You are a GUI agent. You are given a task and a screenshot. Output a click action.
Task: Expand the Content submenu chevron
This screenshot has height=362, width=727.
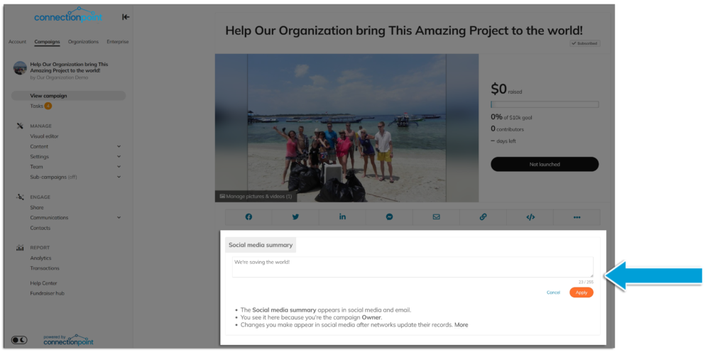[119, 146]
